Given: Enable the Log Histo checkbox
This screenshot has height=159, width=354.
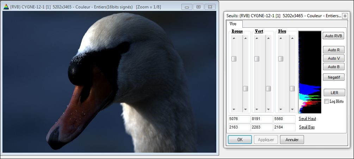Looking at the screenshot, I should click(326, 101).
